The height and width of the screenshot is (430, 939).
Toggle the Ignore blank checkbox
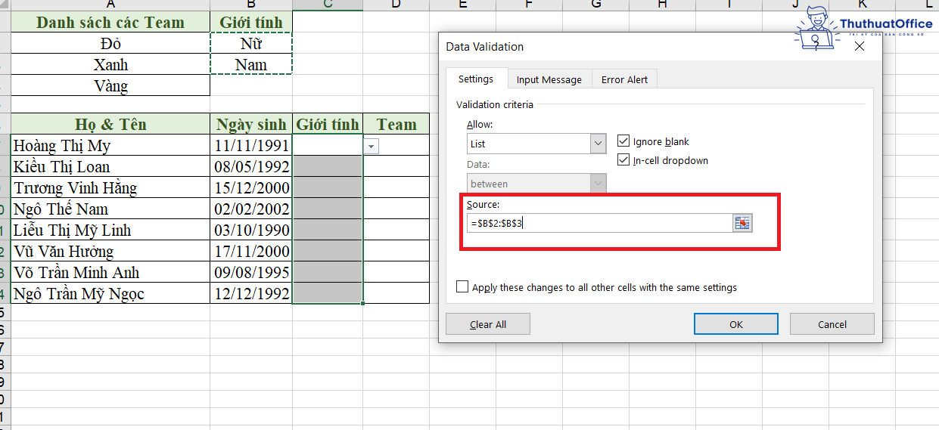623,141
